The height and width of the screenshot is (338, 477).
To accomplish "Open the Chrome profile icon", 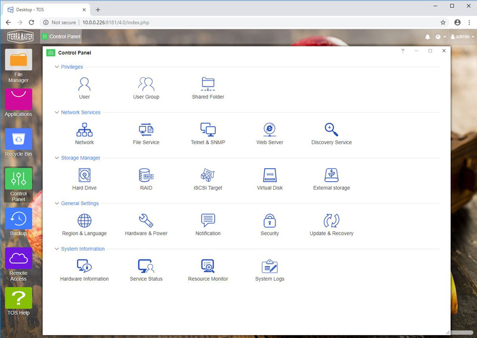I will click(457, 23).
